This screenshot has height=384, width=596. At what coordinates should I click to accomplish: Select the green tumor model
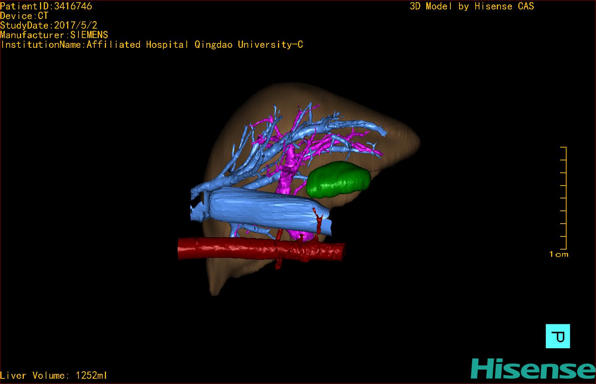coord(338,180)
